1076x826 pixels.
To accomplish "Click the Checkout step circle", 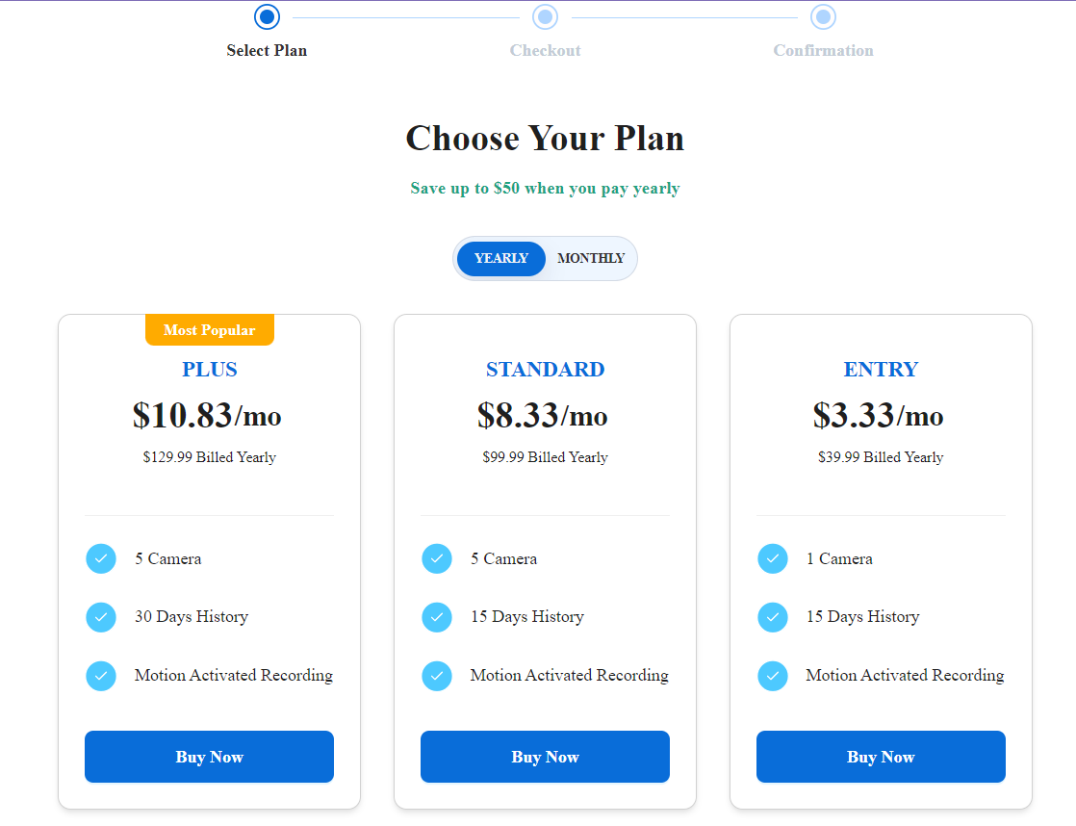I will (x=545, y=16).
